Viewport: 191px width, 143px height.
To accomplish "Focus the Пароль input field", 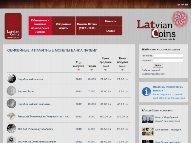I will (x=168, y=60).
